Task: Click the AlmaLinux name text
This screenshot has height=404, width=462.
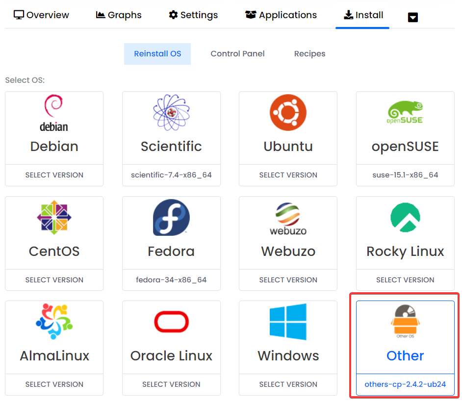Action: click(x=54, y=356)
